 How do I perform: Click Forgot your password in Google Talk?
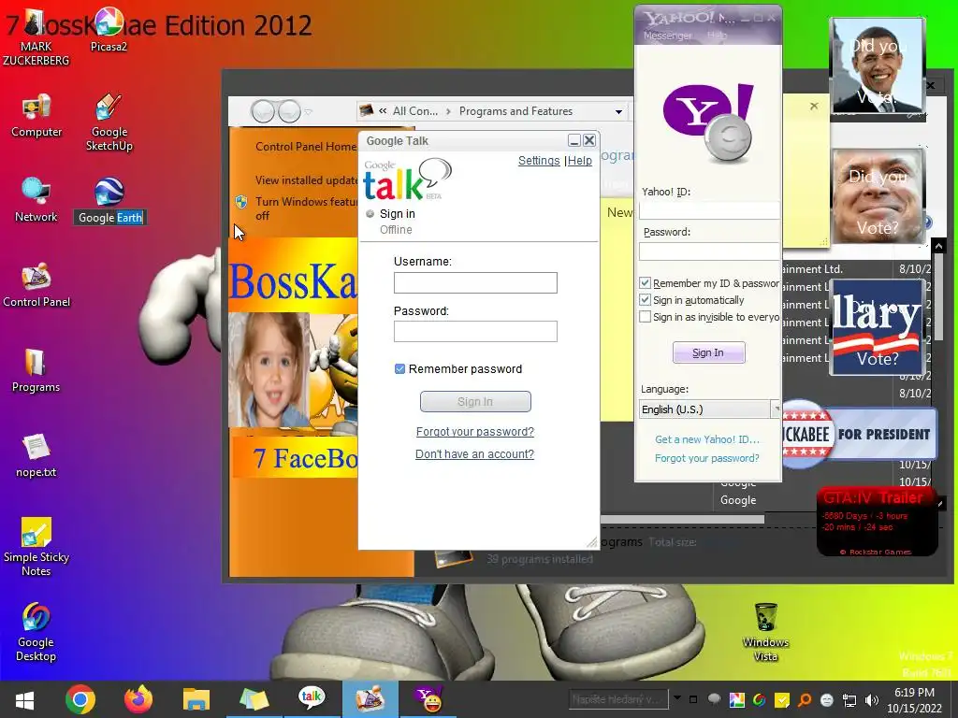click(474, 432)
